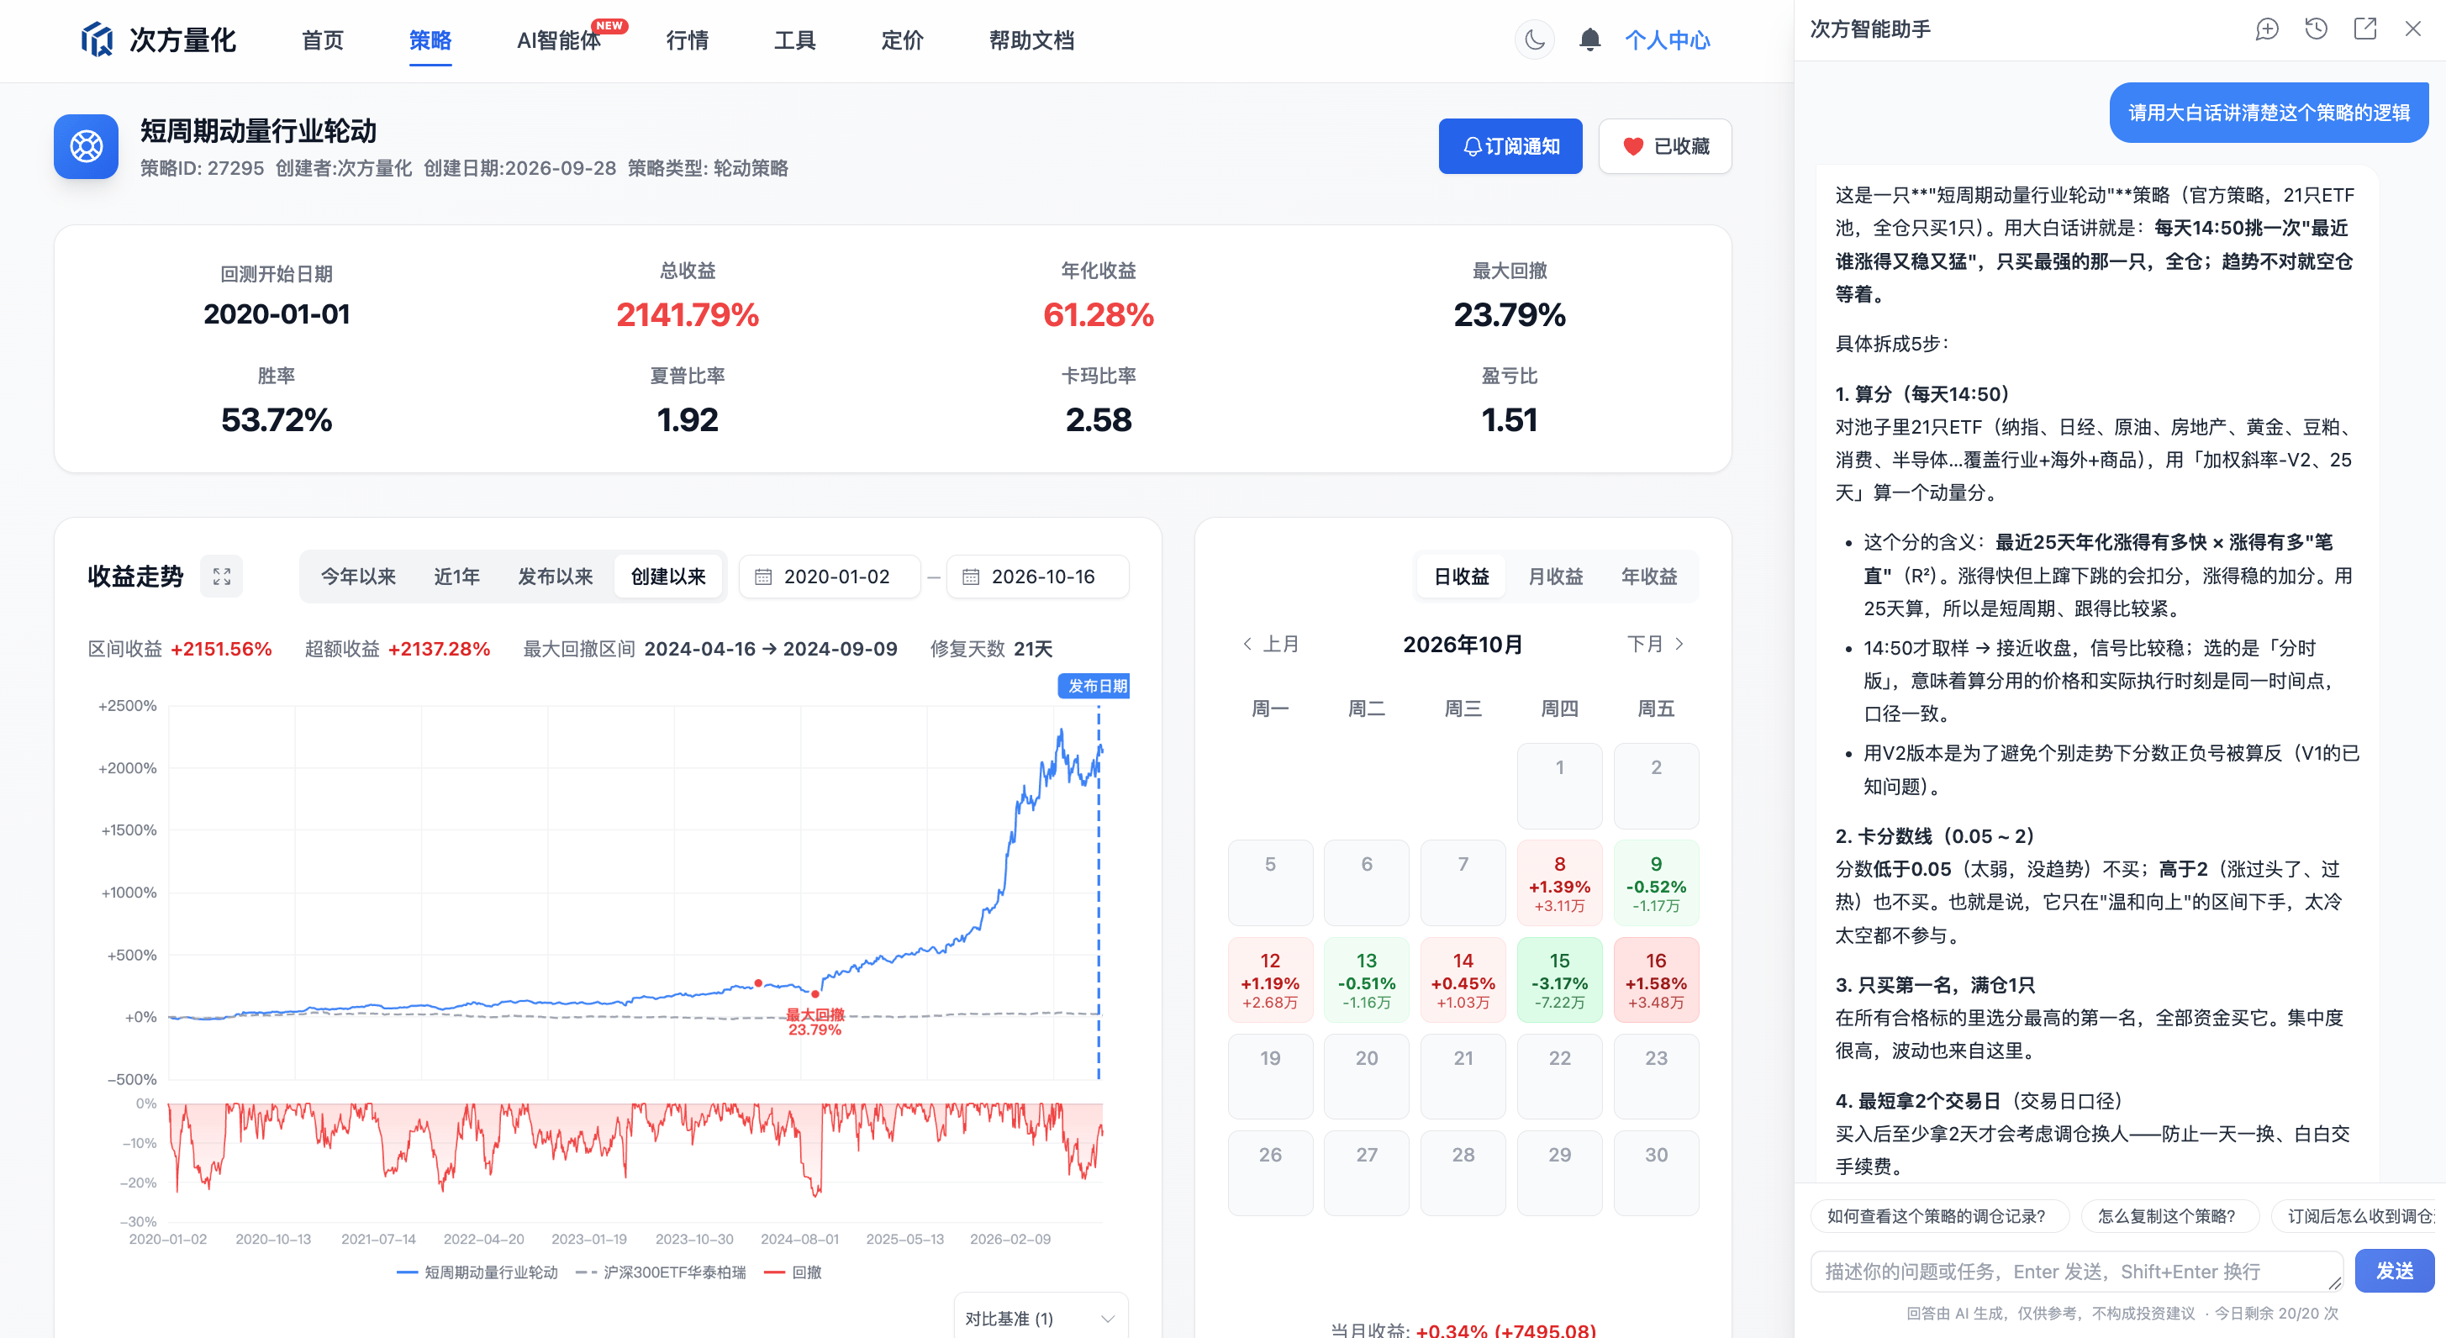Click the 年化收益 value 61.28%
Screen dimensions: 2446x1338
click(1099, 314)
